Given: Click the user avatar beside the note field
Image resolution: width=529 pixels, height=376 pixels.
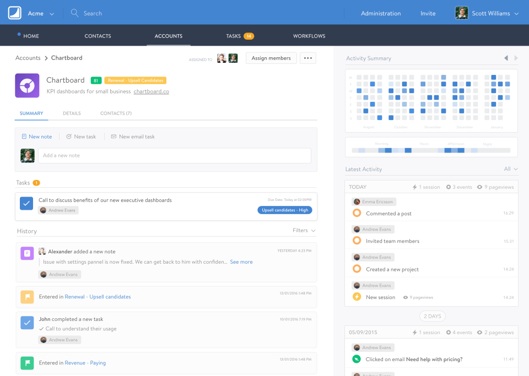Looking at the screenshot, I should (28, 156).
